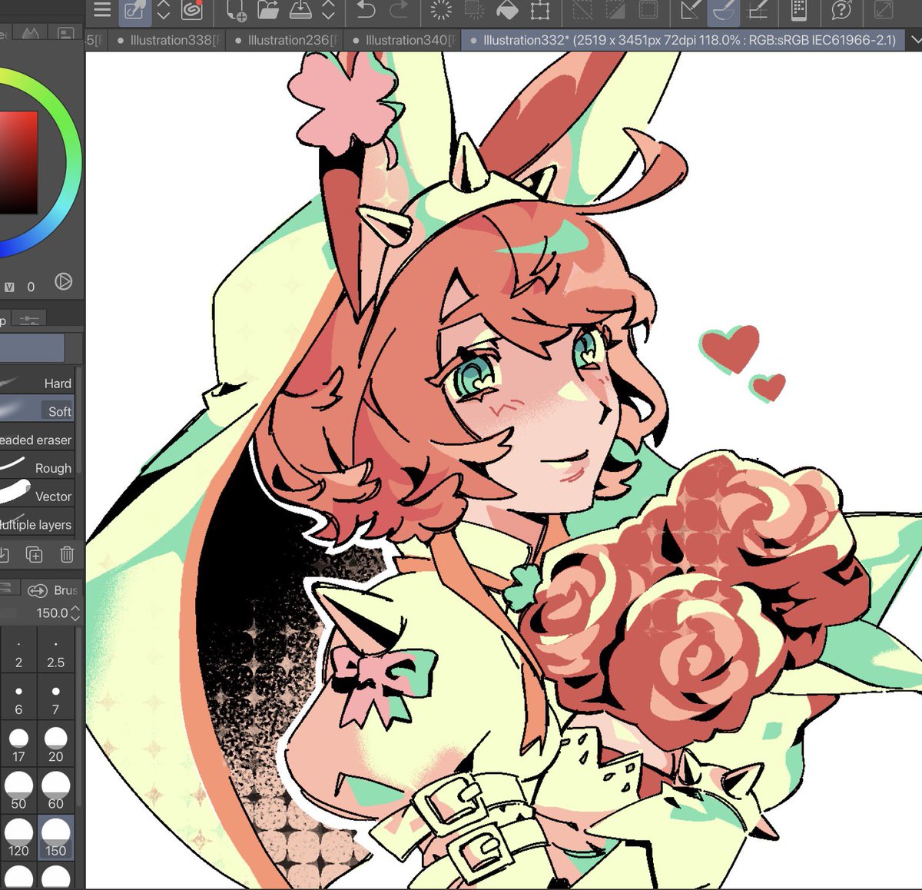The width and height of the screenshot is (922, 890).
Task: Click the invert selection icon
Action: 615,10
